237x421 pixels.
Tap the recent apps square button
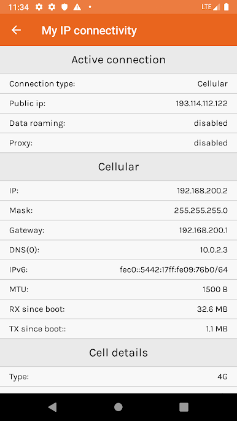[184, 407]
